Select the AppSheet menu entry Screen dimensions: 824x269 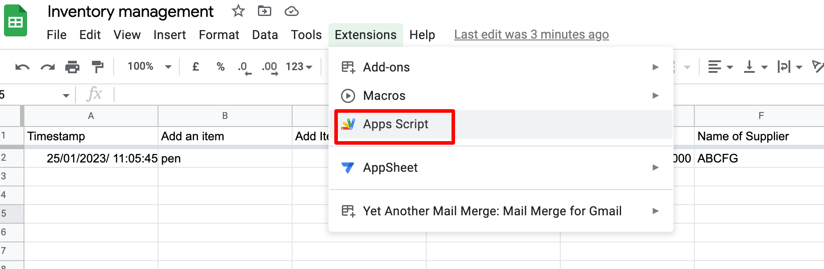501,167
